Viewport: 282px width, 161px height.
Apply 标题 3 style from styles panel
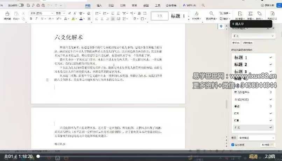click(253, 72)
